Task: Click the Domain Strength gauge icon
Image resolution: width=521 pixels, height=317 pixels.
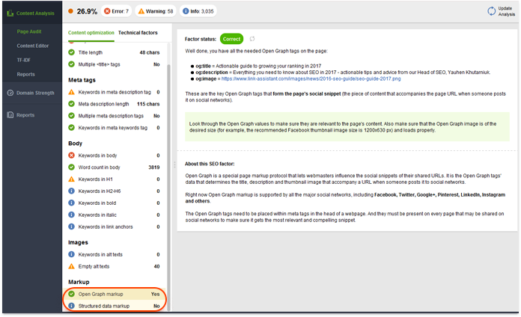Action: tap(10, 93)
